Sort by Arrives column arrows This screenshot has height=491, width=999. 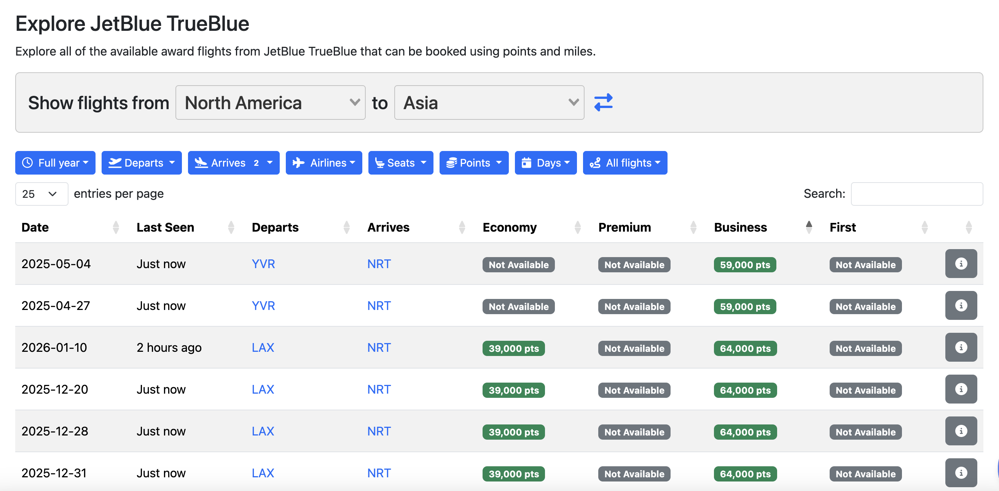[462, 227]
